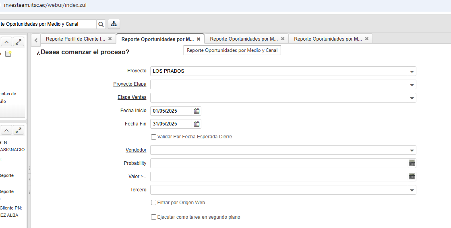Click the yellow new note icon

(x=8, y=54)
